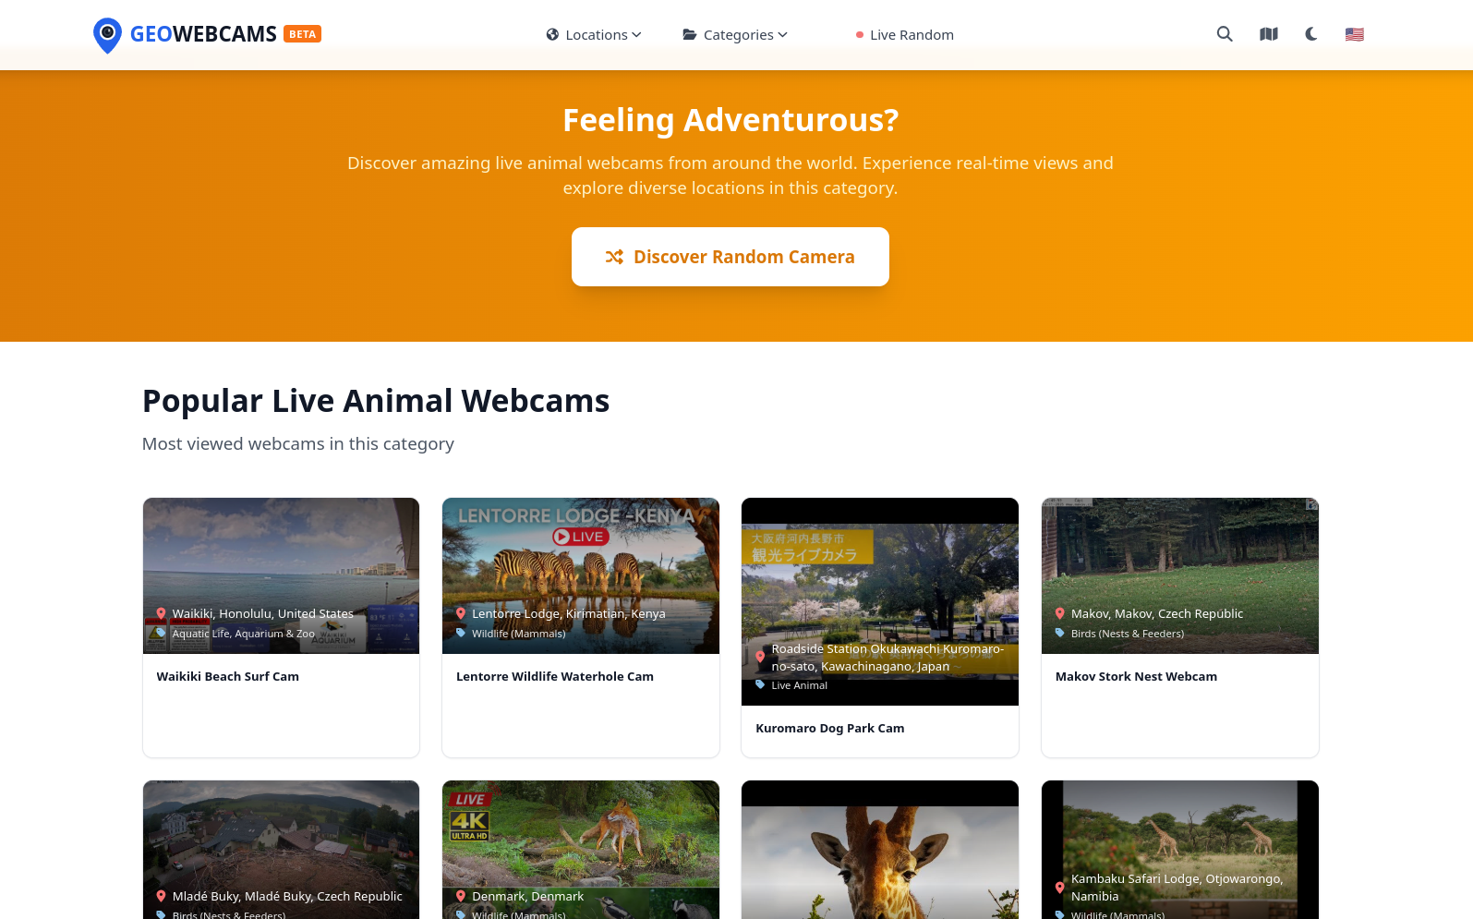Open Waikiki Beach Surf Cam title link
This screenshot has height=919, width=1473.
[x=228, y=676]
